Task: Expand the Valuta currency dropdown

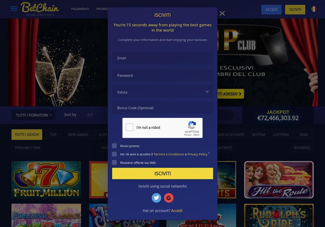Action: click(162, 92)
